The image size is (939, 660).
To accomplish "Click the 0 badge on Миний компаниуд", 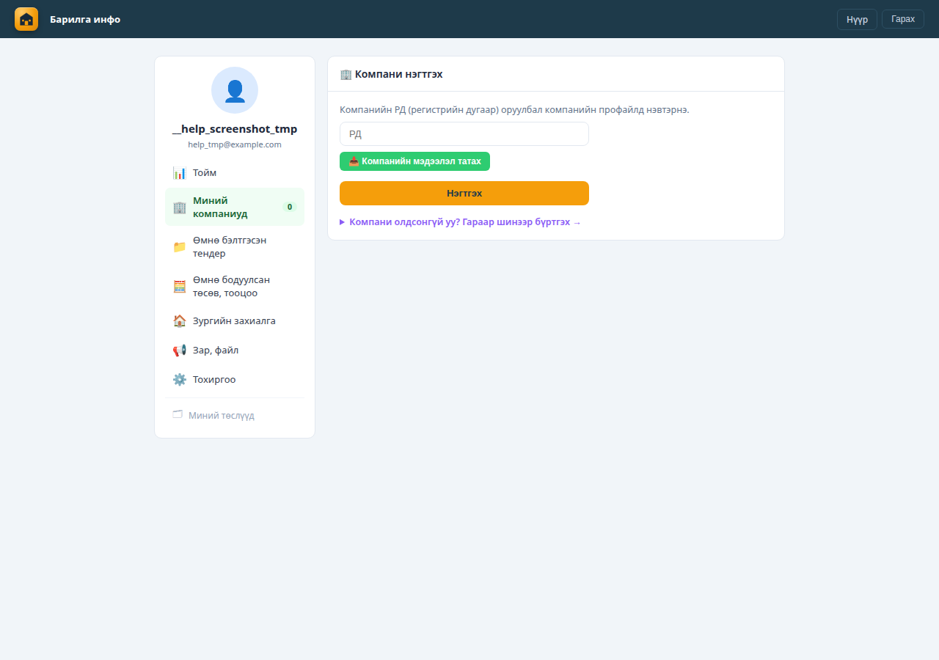I will (x=290, y=207).
